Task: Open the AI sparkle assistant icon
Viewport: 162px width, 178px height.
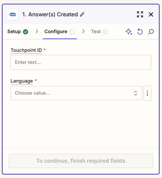Action: (129, 32)
